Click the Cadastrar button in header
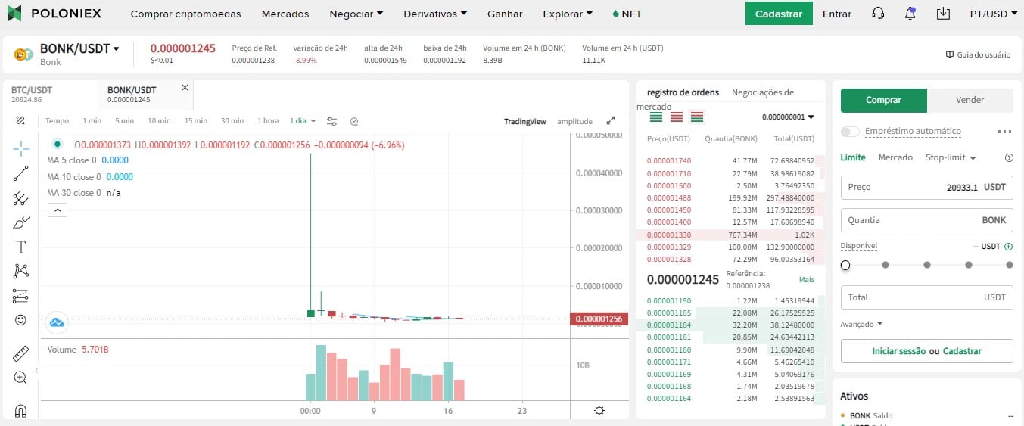 [x=779, y=14]
